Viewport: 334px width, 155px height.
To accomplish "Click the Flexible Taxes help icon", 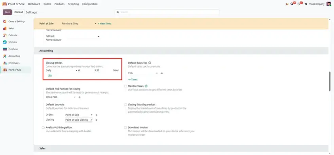I will pos(146,86).
